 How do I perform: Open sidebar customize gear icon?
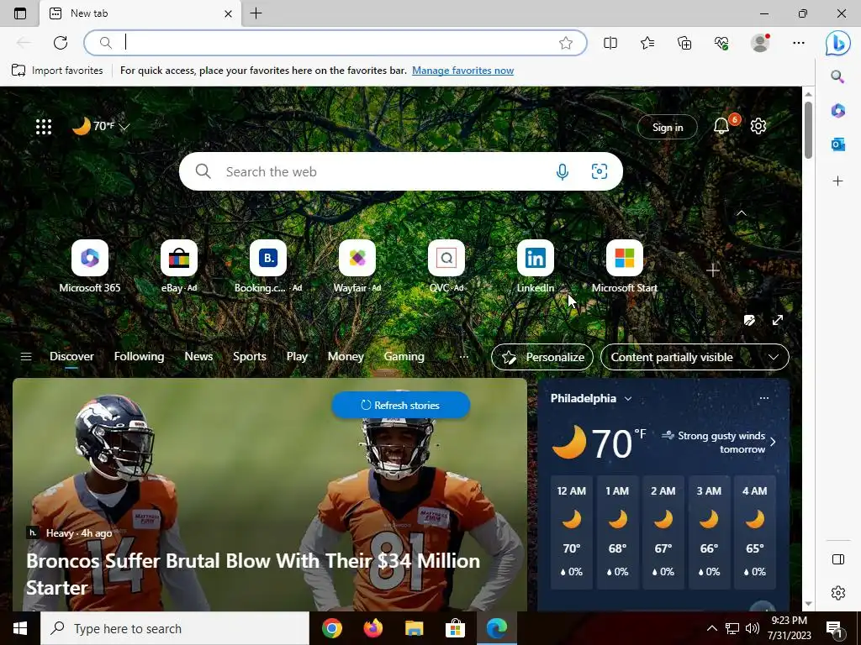(x=838, y=593)
